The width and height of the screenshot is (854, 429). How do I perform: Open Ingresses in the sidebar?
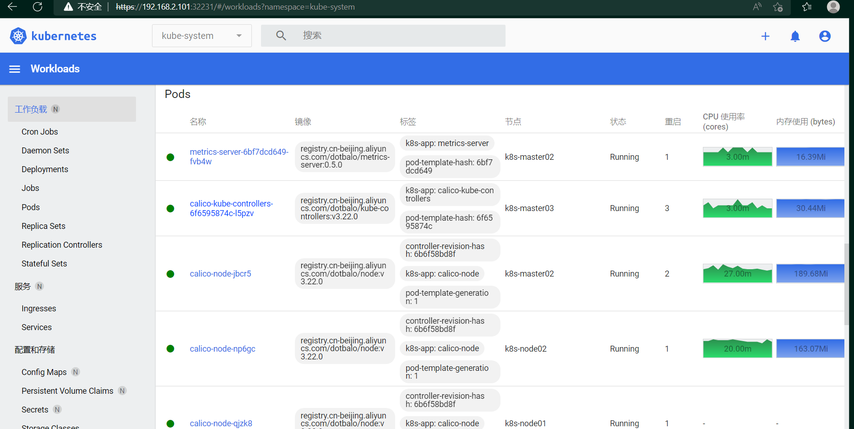(x=39, y=309)
